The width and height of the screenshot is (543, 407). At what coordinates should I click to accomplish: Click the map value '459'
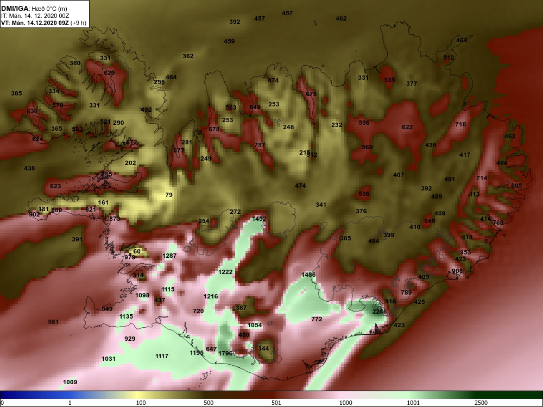[x=229, y=41]
